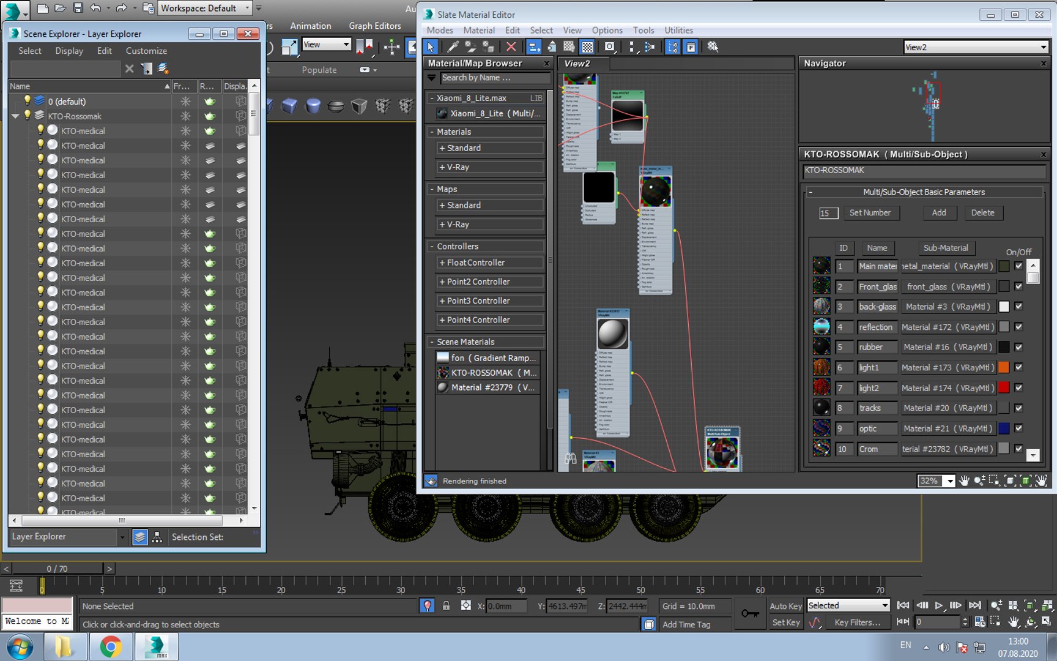Open the Modes menu in Slate editor

tap(440, 30)
